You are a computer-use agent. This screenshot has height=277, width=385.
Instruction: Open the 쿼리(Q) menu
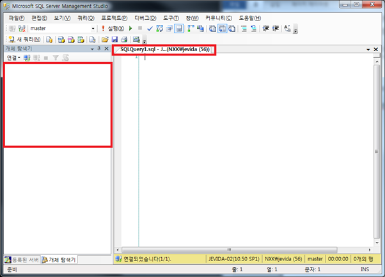(86, 18)
